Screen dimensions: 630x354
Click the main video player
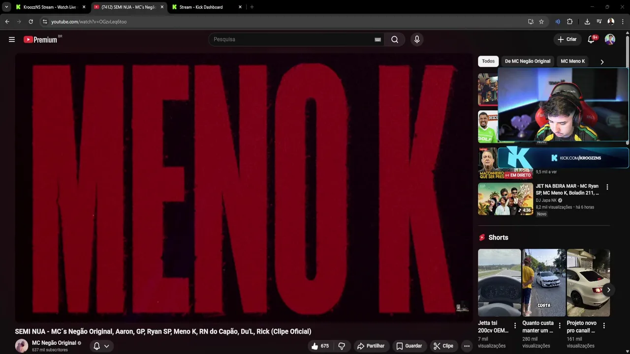(244, 188)
